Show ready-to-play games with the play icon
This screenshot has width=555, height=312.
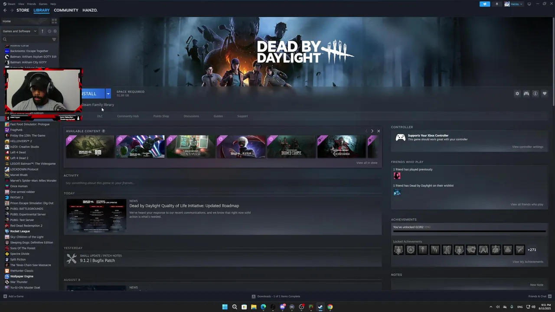click(55, 31)
